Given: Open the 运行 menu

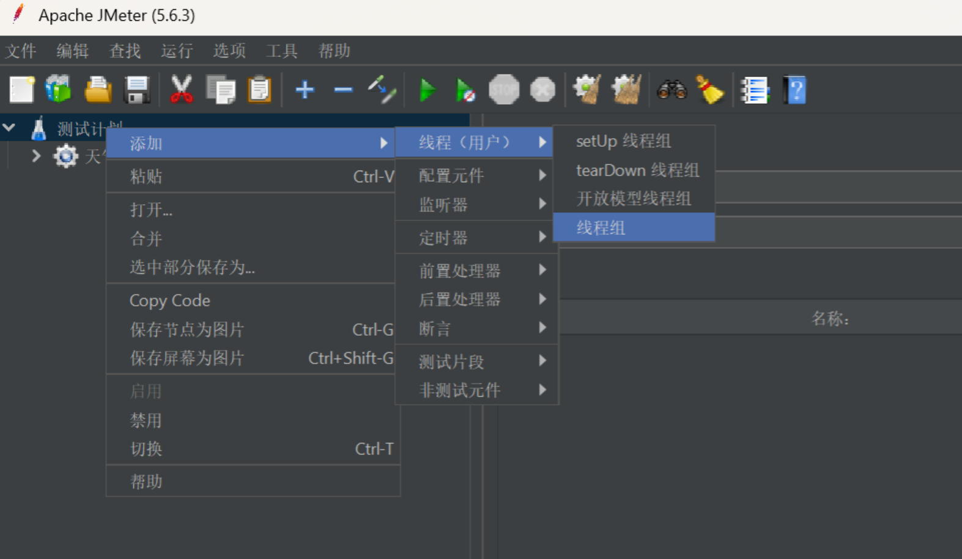Looking at the screenshot, I should pos(177,51).
